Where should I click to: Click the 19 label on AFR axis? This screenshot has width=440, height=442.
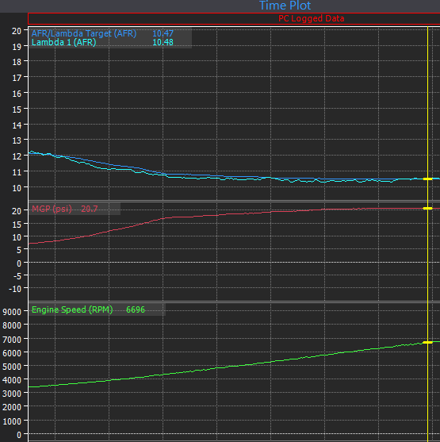coord(17,47)
